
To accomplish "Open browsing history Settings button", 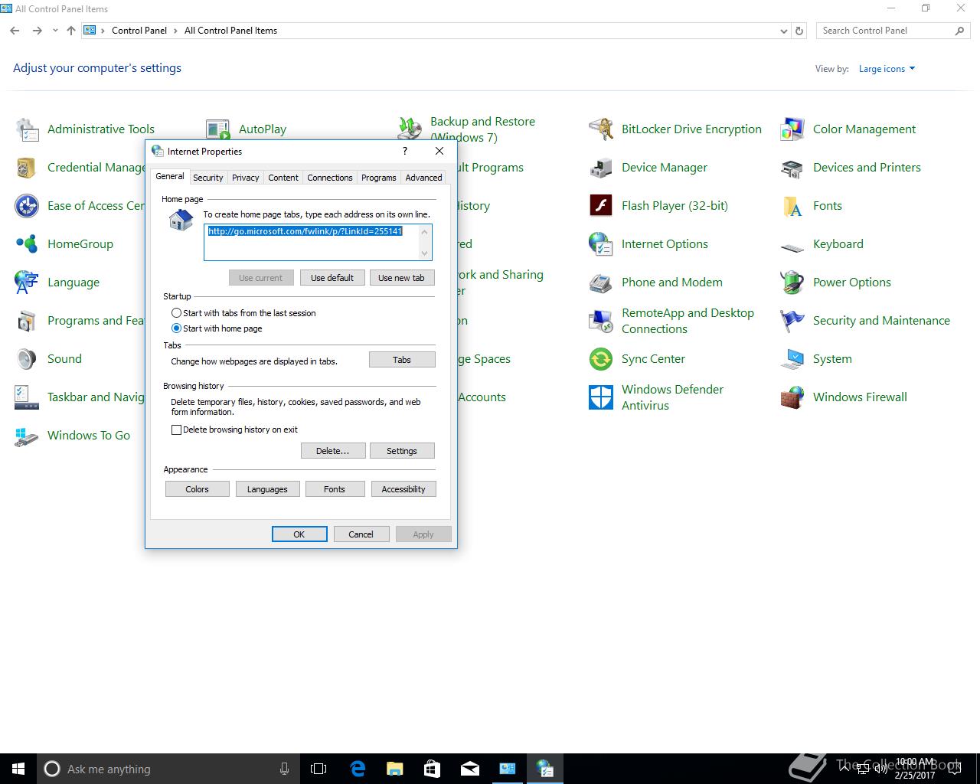I will (x=402, y=451).
